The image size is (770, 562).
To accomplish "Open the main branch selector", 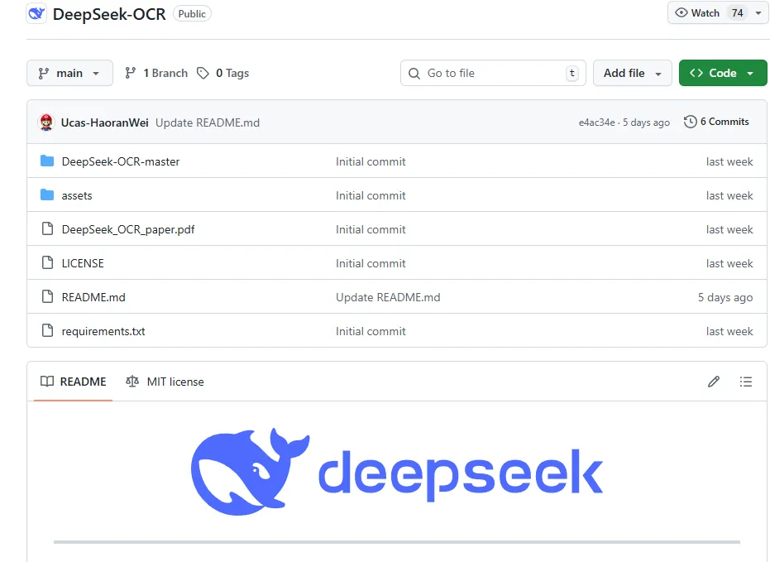I will (69, 73).
